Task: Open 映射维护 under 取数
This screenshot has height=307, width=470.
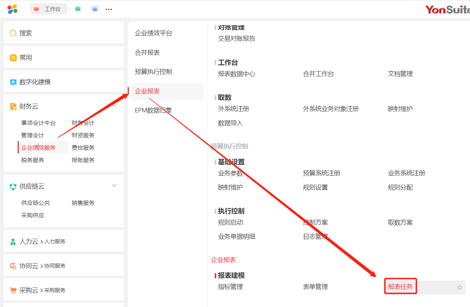Action: point(400,109)
